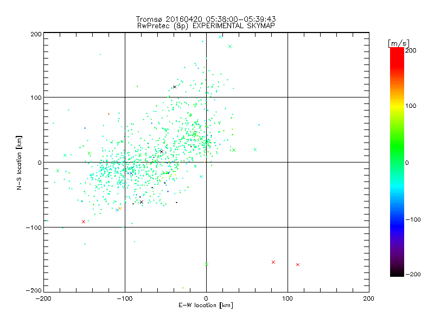Click the colorbar's "100" label

pyautogui.click(x=411, y=106)
